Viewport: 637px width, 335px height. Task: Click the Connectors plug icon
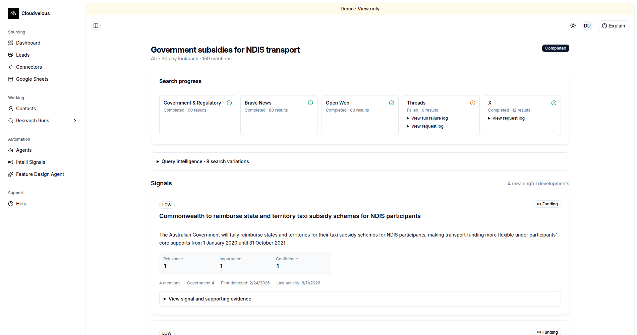tap(11, 67)
